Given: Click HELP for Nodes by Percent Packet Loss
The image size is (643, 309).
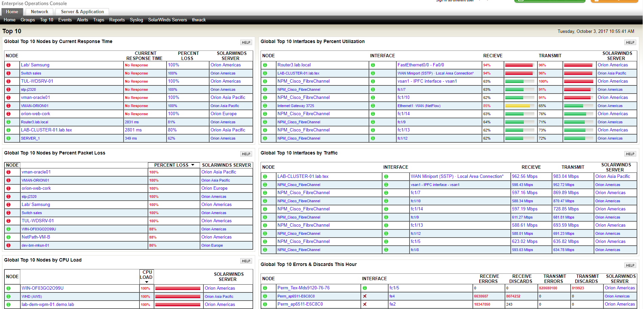Looking at the screenshot, I should [x=246, y=154].
